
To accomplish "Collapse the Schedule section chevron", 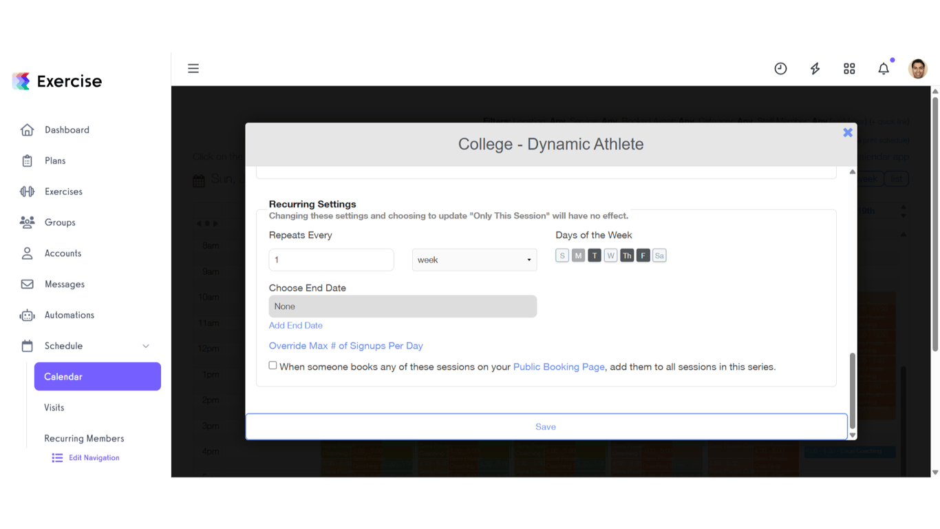I will pos(145,346).
